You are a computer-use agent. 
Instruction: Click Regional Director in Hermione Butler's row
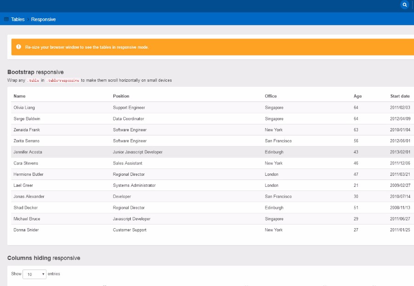[129, 174]
